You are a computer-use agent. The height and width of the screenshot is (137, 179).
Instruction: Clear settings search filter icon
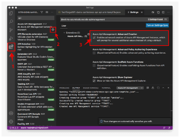click(x=166, y=19)
